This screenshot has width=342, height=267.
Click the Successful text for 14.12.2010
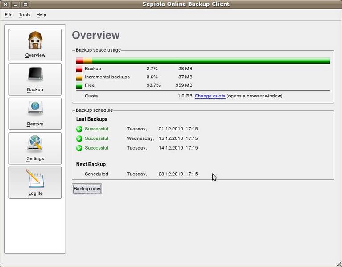pos(96,148)
